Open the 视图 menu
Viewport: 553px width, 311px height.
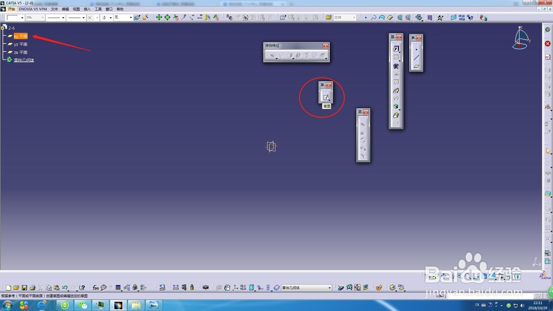pyautogui.click(x=76, y=9)
